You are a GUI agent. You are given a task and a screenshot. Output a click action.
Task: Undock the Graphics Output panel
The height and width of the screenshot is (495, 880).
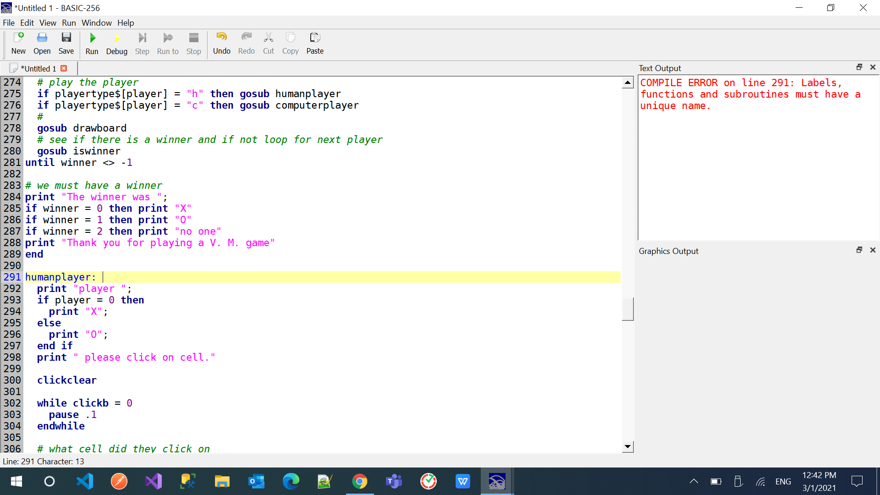pyautogui.click(x=860, y=250)
